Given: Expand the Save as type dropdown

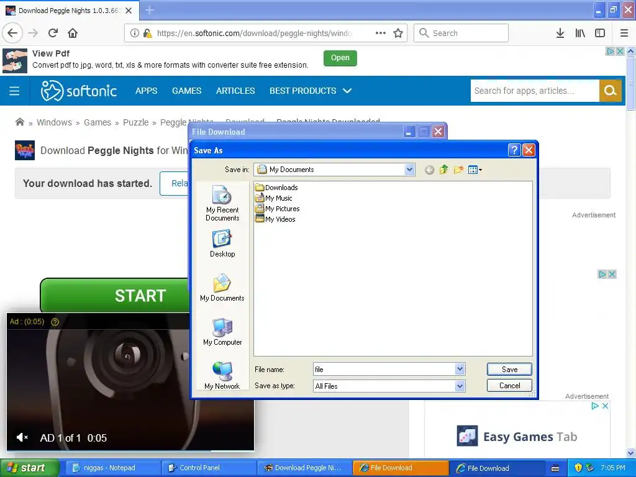Looking at the screenshot, I should (460, 386).
